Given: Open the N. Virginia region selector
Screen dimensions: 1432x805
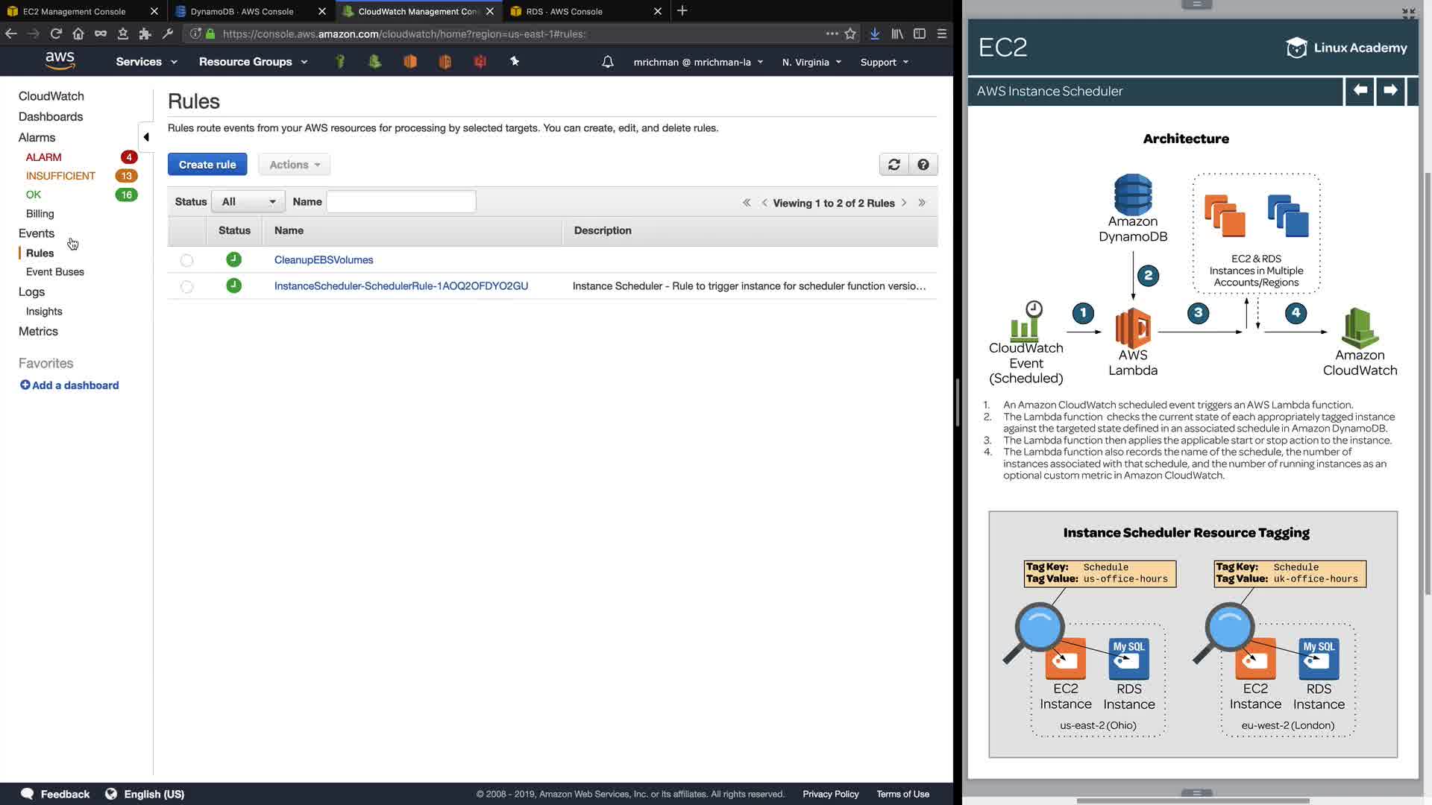Looking at the screenshot, I should [811, 62].
